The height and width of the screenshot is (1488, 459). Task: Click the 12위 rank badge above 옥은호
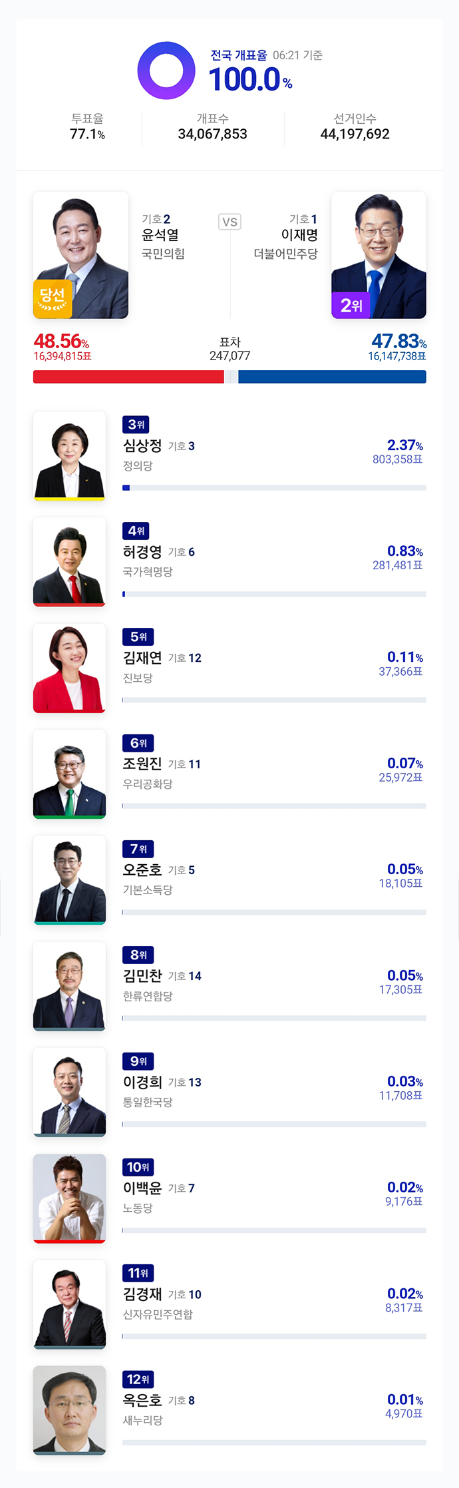[138, 1379]
